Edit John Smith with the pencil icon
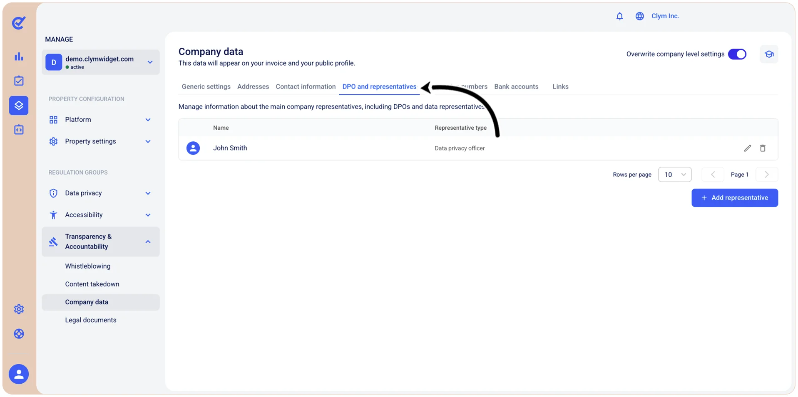 pos(747,148)
